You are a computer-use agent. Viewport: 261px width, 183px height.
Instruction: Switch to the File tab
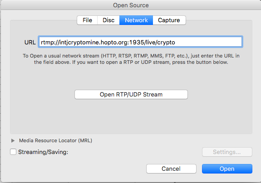click(x=87, y=20)
